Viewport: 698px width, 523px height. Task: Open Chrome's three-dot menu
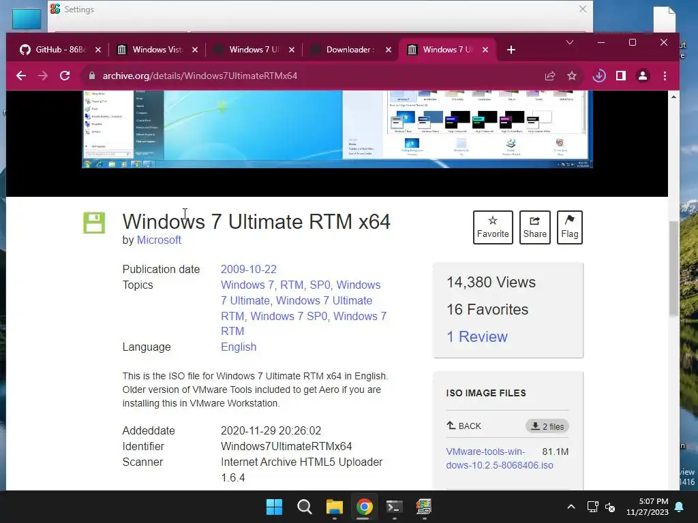[665, 76]
